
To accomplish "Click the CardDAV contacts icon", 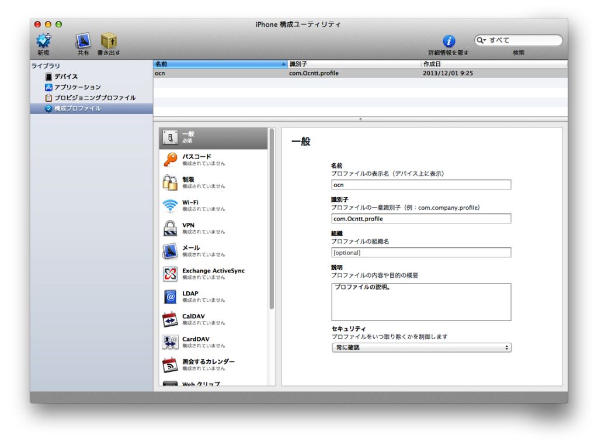I will [x=170, y=342].
